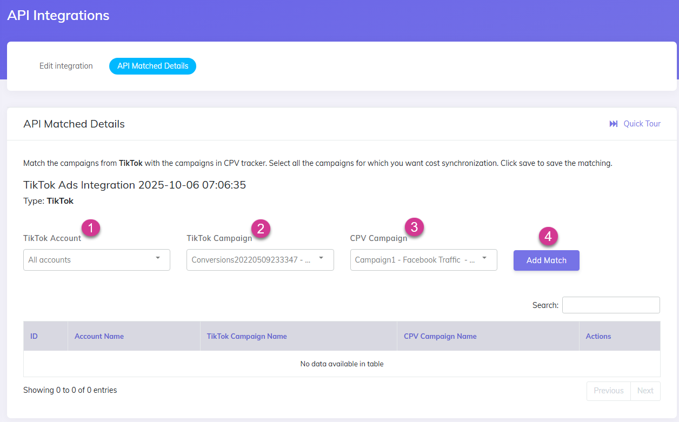
Task: Click the step 3 numbered badge
Action: [415, 227]
